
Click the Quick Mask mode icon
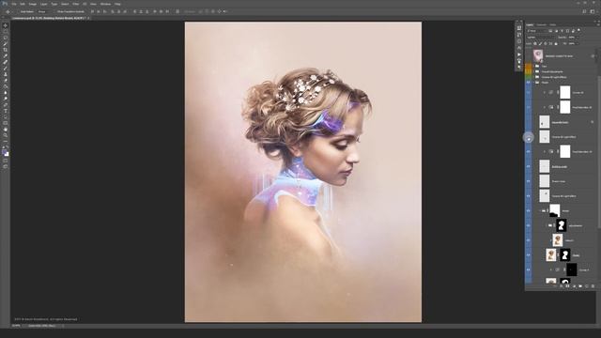click(x=6, y=161)
